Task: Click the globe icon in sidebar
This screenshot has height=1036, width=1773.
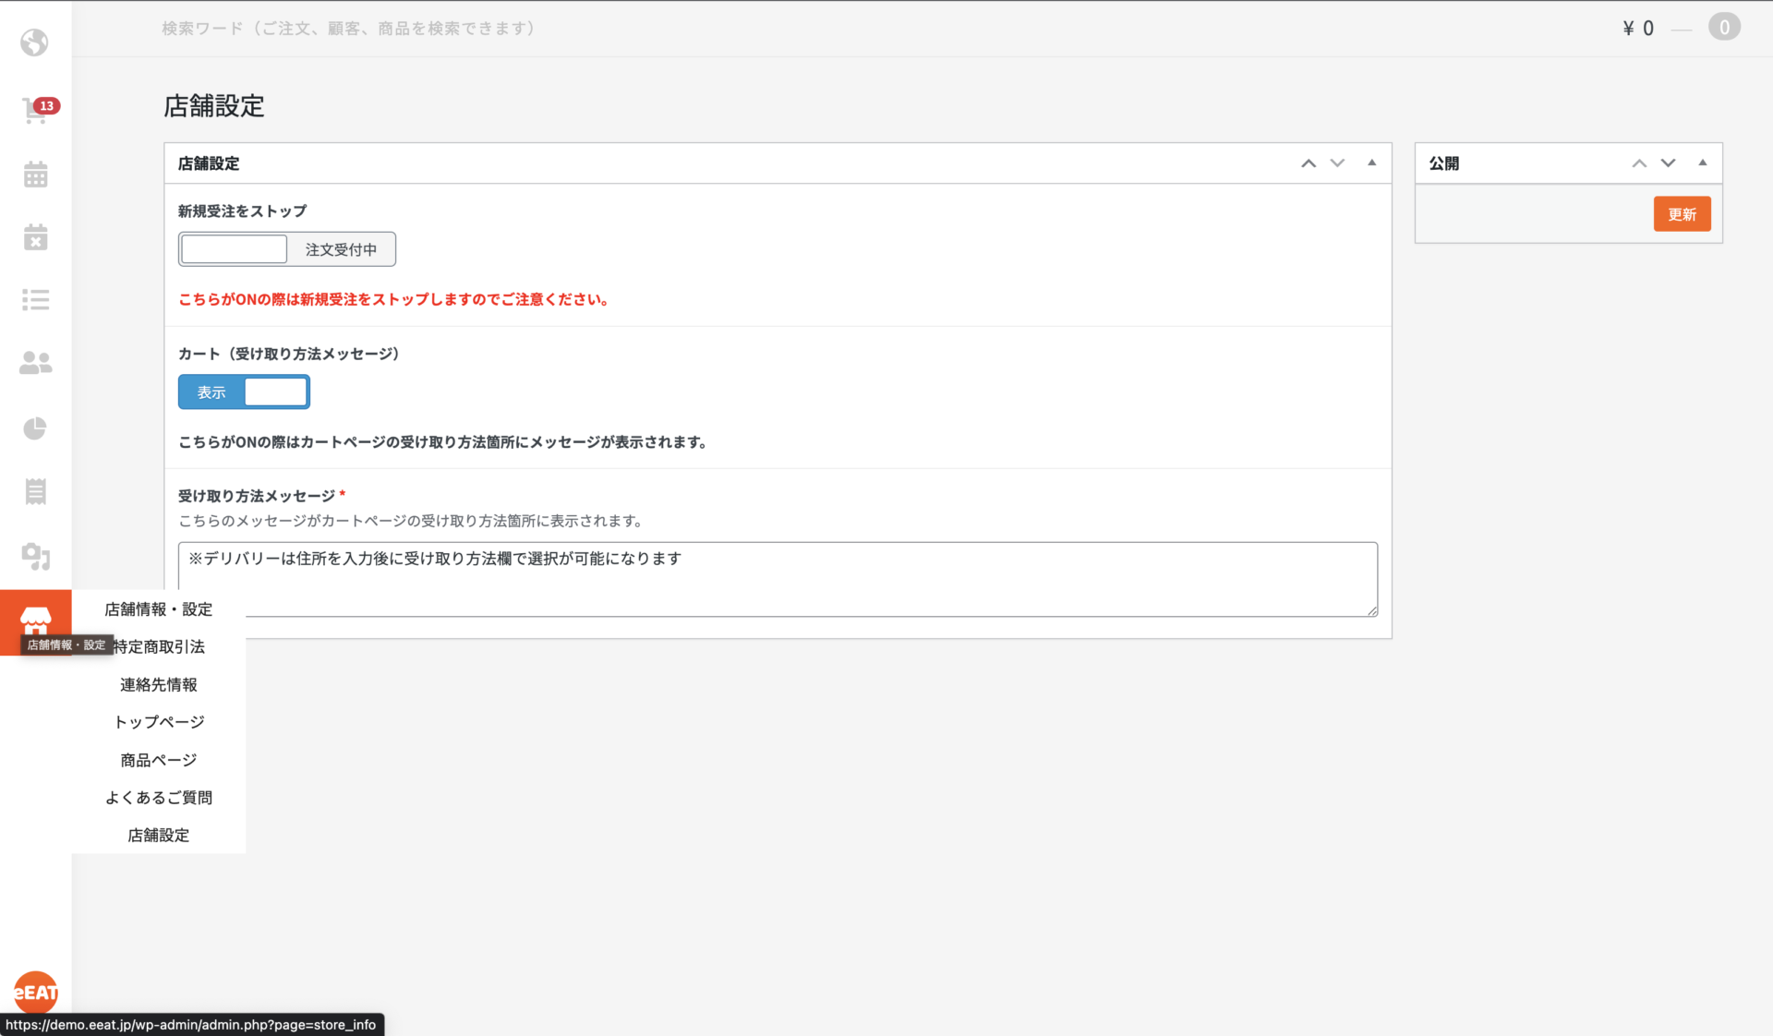Action: tap(35, 42)
